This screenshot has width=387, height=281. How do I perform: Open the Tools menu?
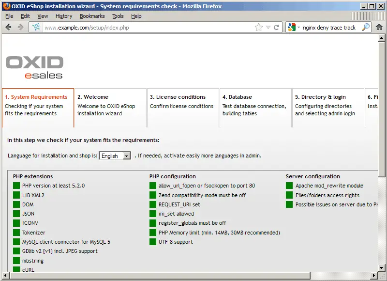[118, 16]
